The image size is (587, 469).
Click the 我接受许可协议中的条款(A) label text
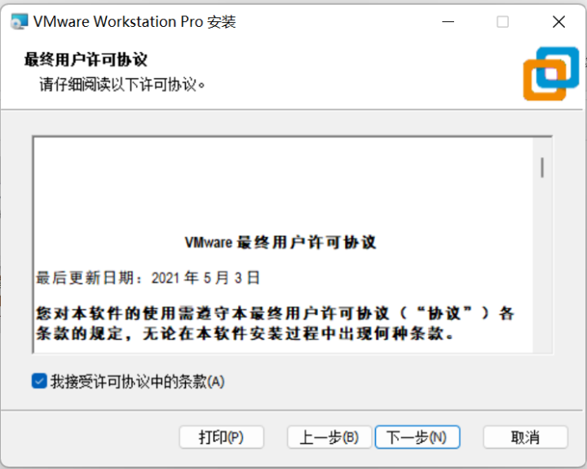[x=138, y=382]
